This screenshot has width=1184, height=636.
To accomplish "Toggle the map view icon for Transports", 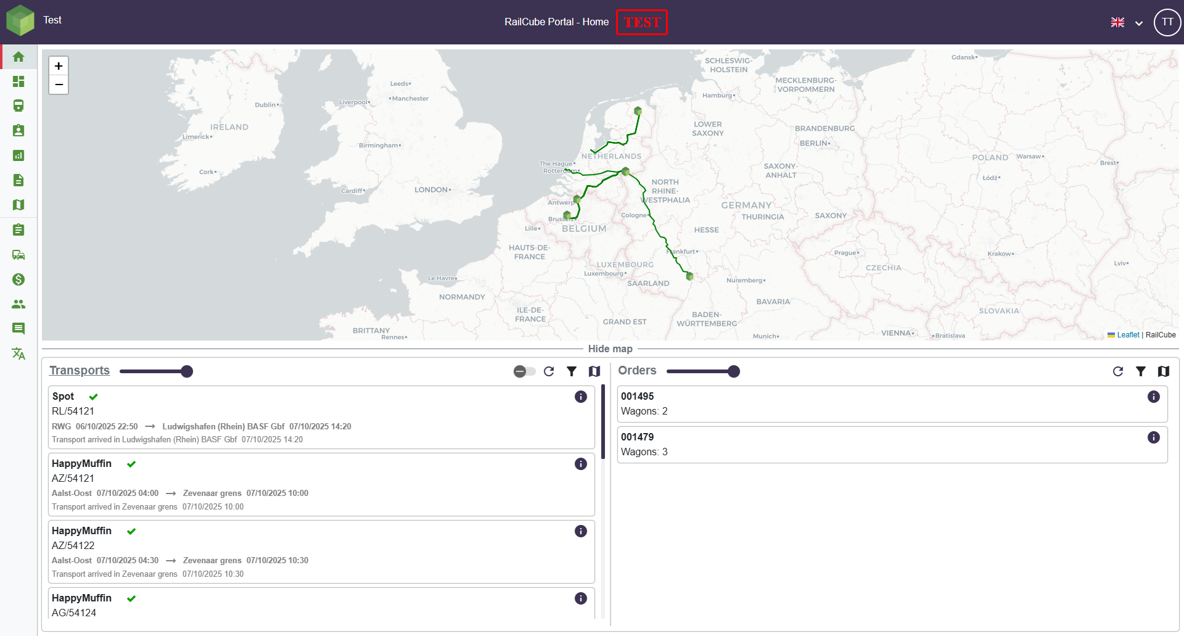I will point(594,371).
